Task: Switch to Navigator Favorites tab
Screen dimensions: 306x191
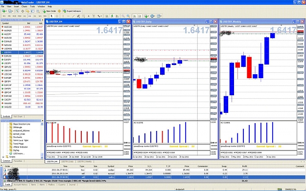Action: (x=18, y=161)
